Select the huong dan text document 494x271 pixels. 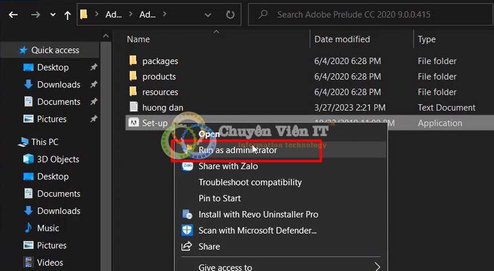pyautogui.click(x=163, y=108)
